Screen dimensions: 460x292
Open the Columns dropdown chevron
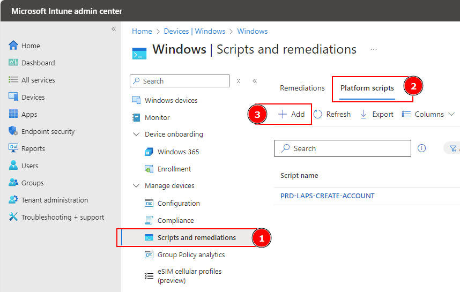click(x=451, y=114)
